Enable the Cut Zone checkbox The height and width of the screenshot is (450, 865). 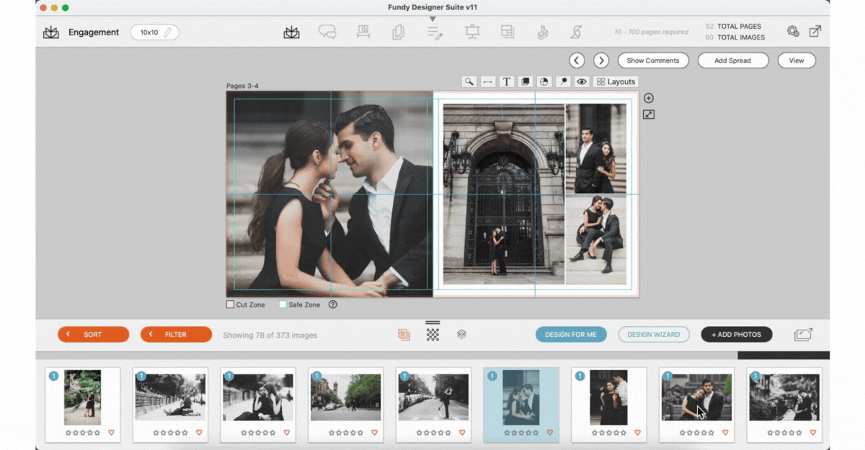coord(231,305)
